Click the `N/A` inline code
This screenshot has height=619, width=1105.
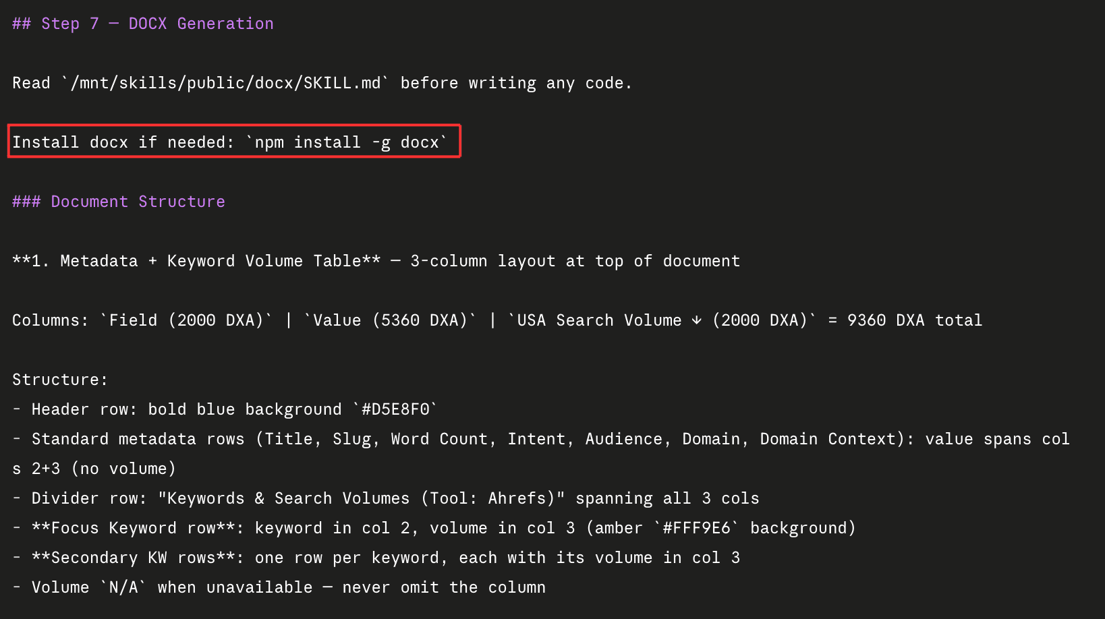[123, 587]
